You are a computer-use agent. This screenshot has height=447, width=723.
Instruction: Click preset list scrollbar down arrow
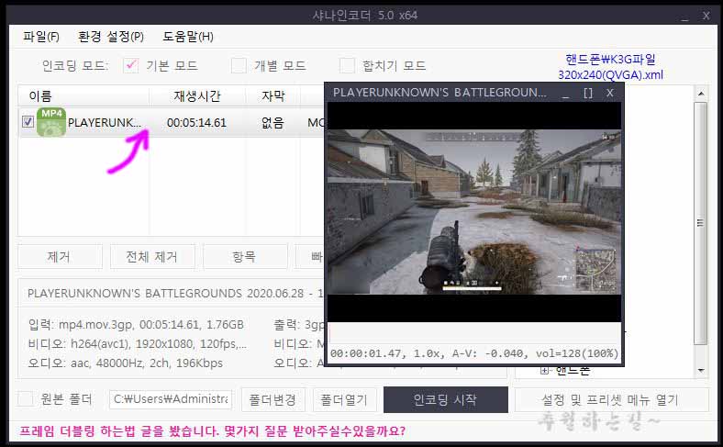[701, 370]
